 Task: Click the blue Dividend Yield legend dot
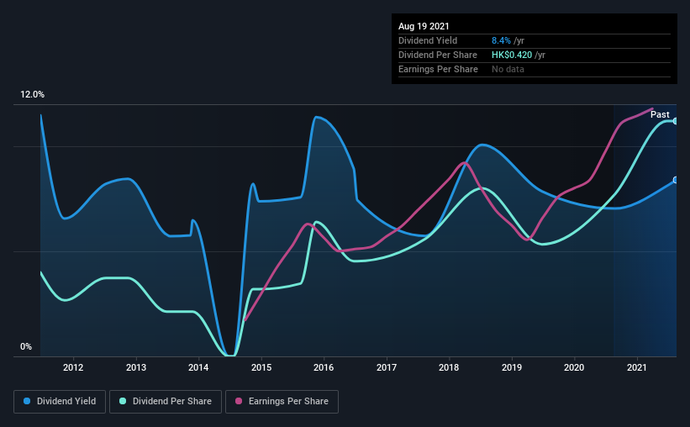point(27,401)
